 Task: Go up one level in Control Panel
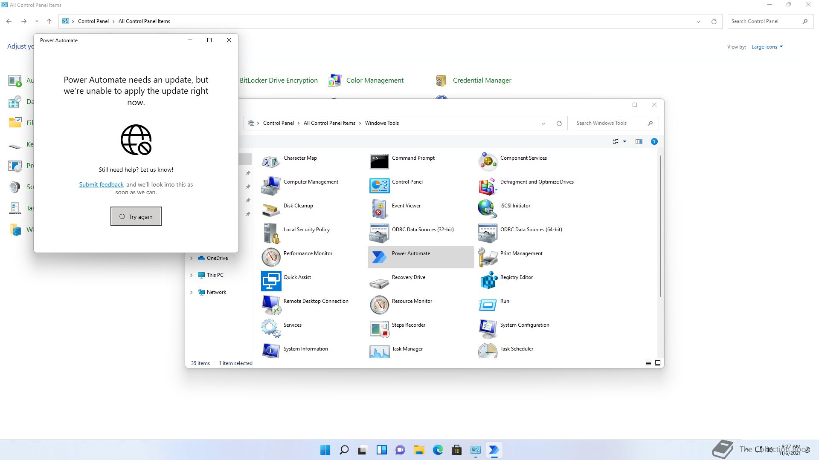[49, 21]
